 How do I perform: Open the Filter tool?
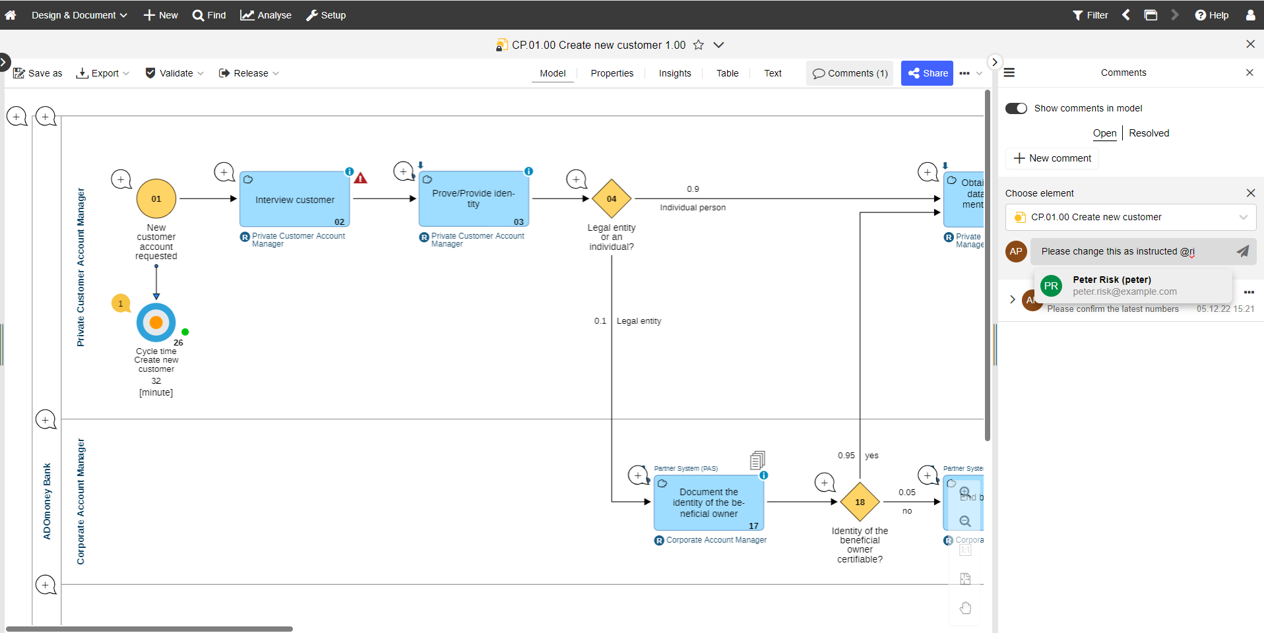coord(1090,15)
